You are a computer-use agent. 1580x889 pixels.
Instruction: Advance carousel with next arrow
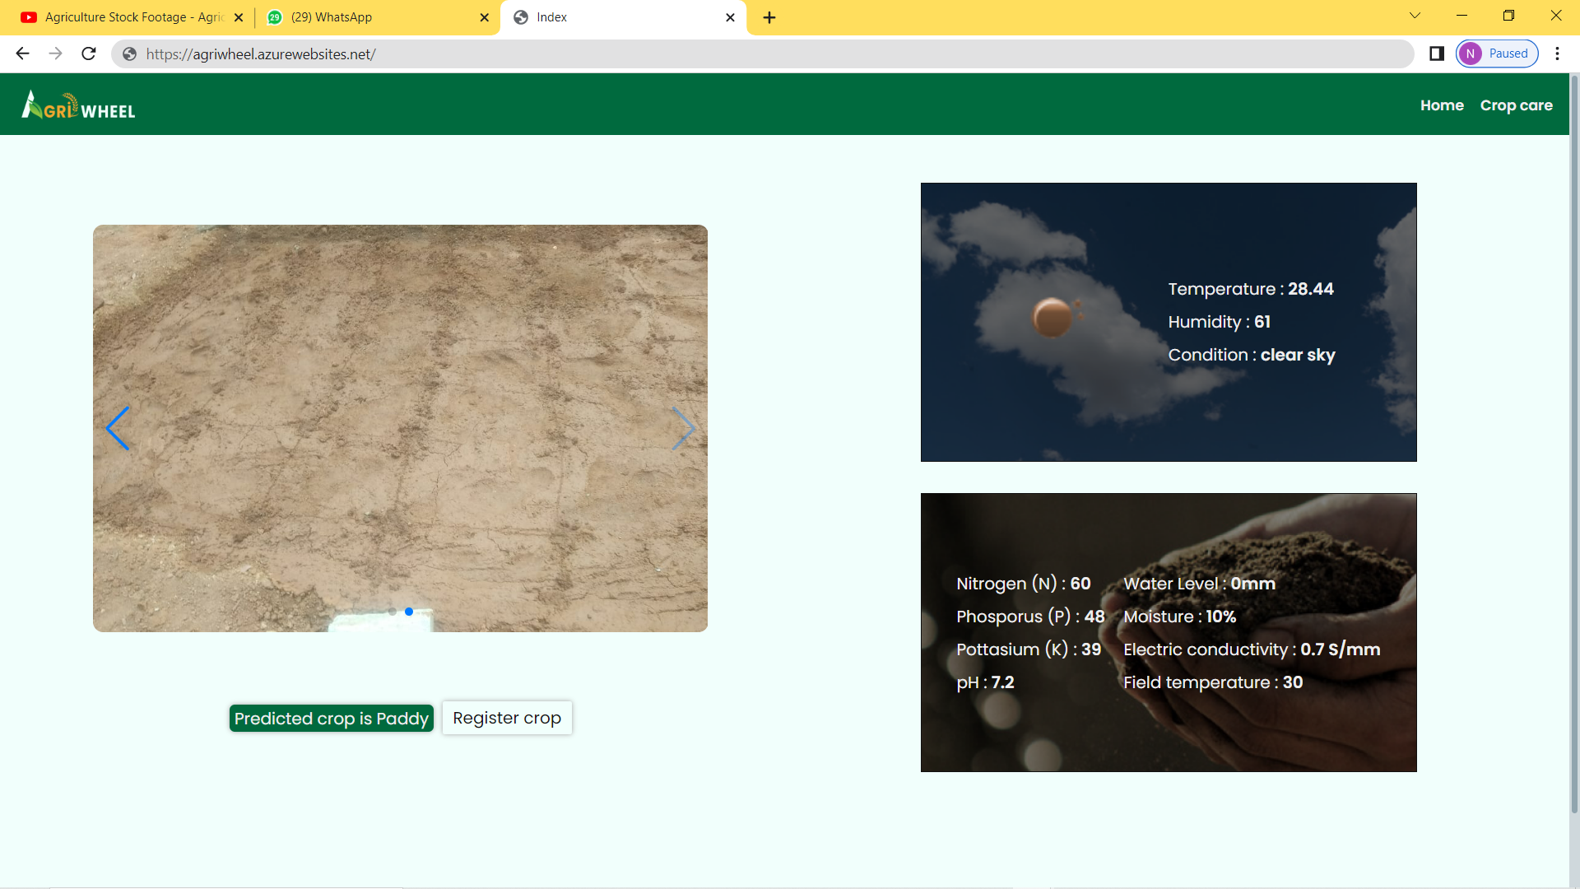click(x=683, y=428)
